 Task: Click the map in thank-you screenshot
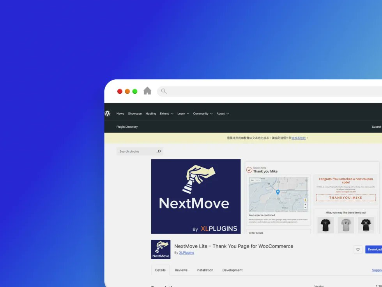[x=278, y=194]
